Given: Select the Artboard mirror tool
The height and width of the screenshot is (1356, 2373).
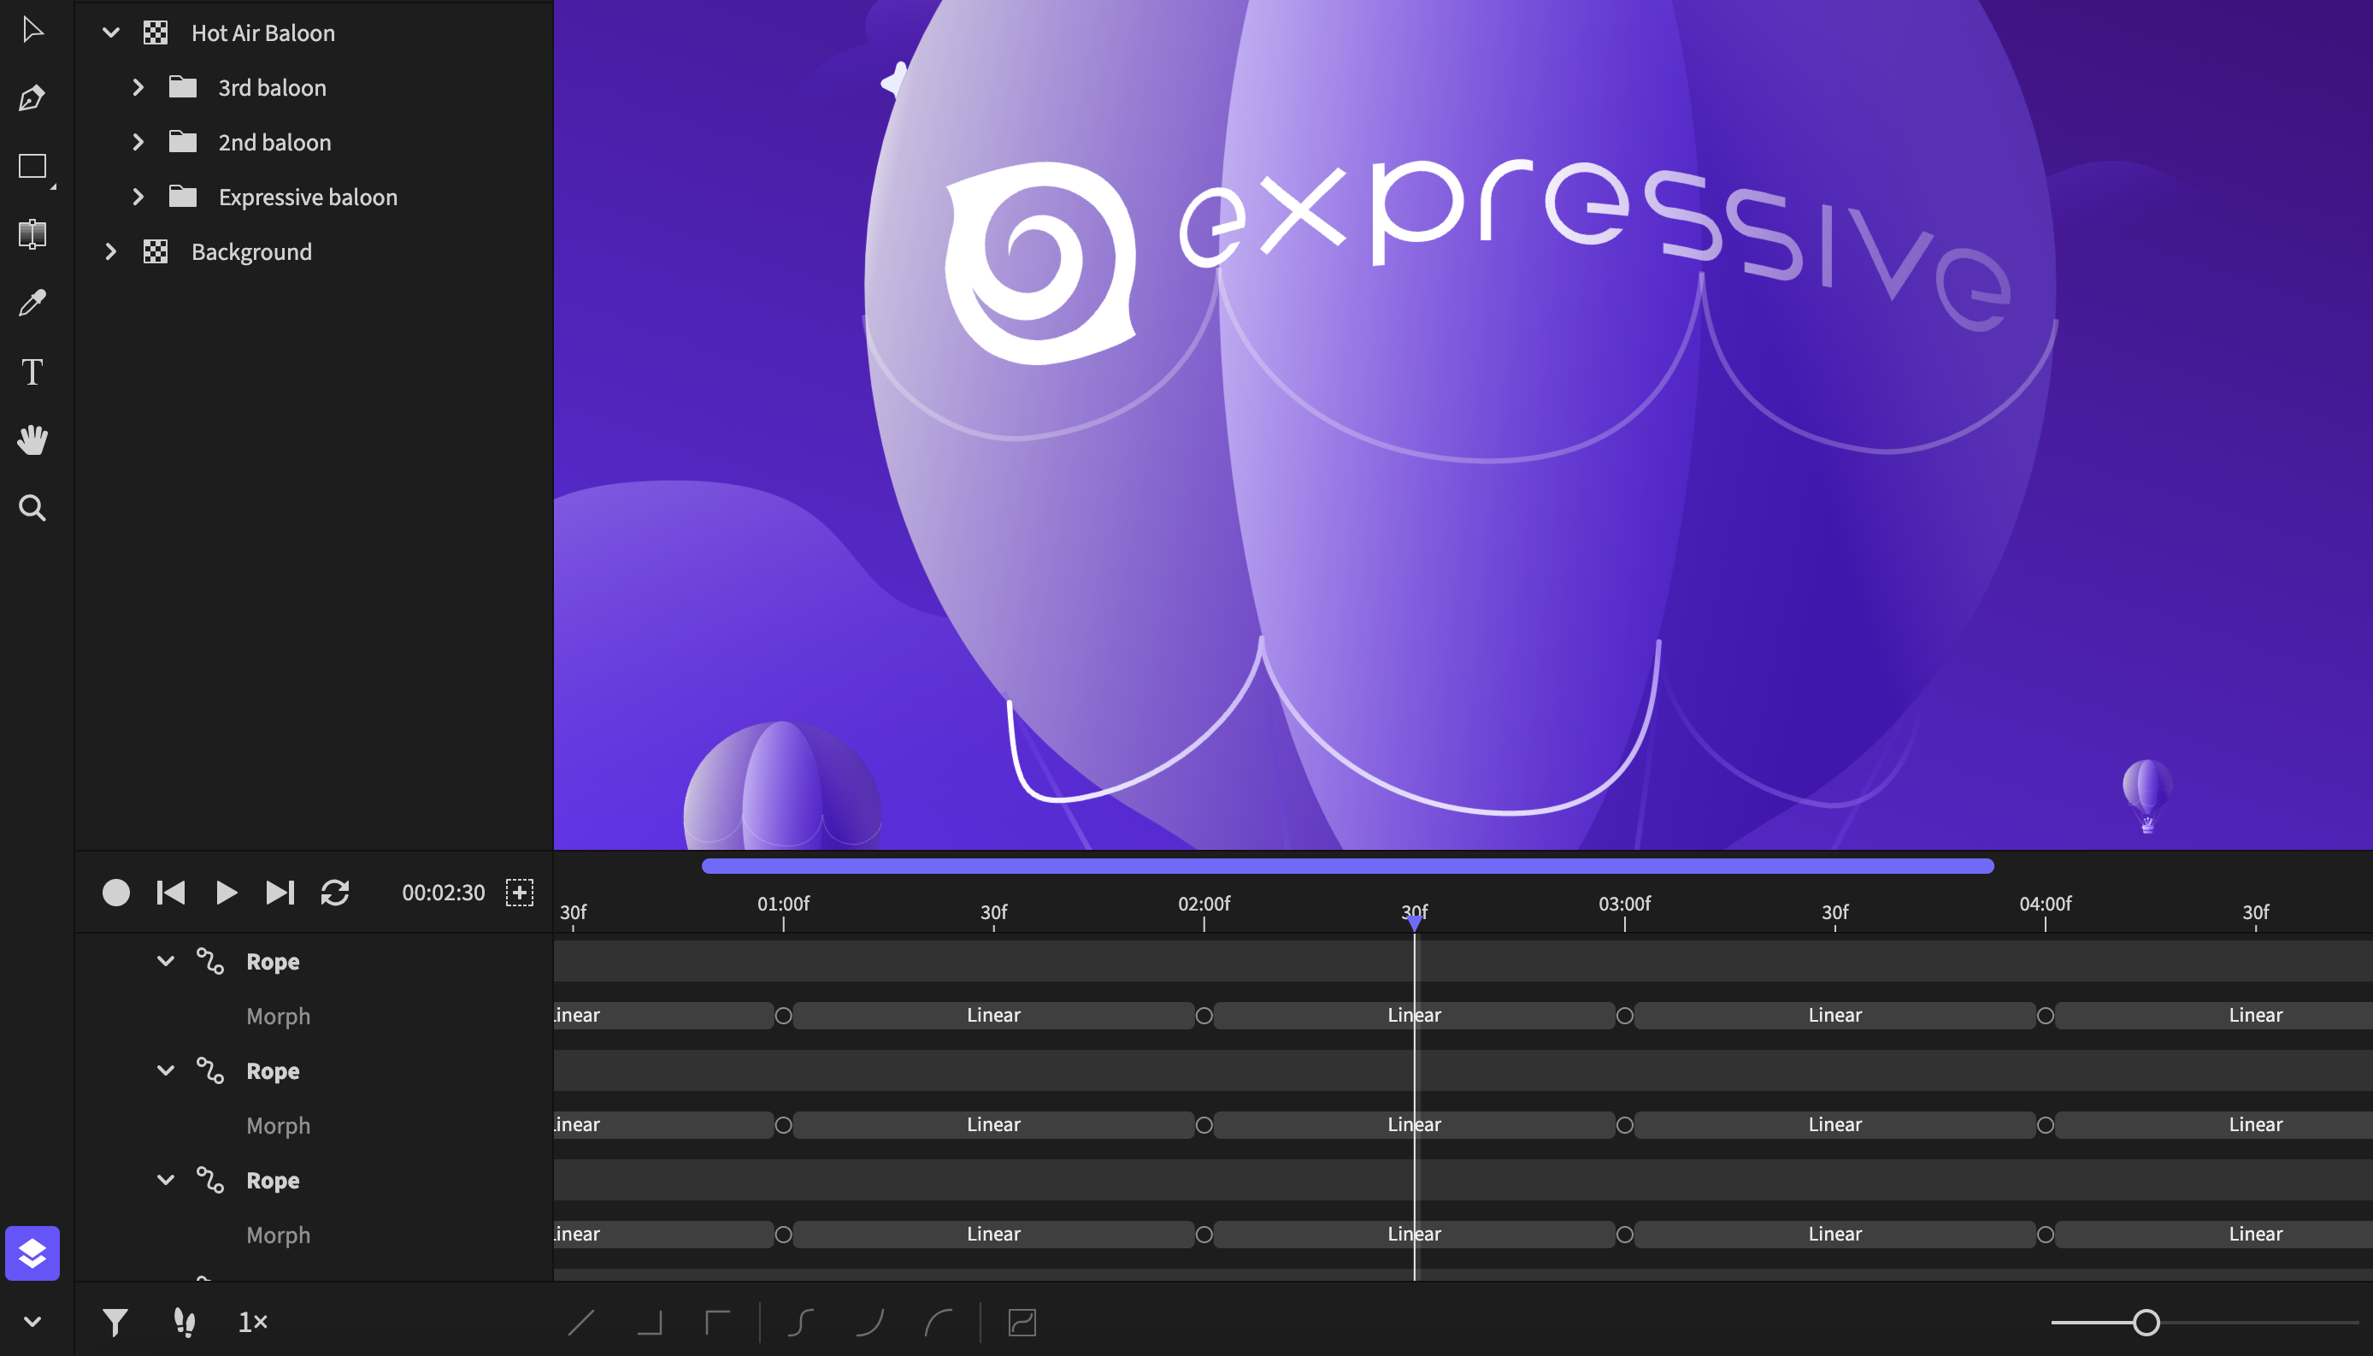Looking at the screenshot, I should click(32, 233).
